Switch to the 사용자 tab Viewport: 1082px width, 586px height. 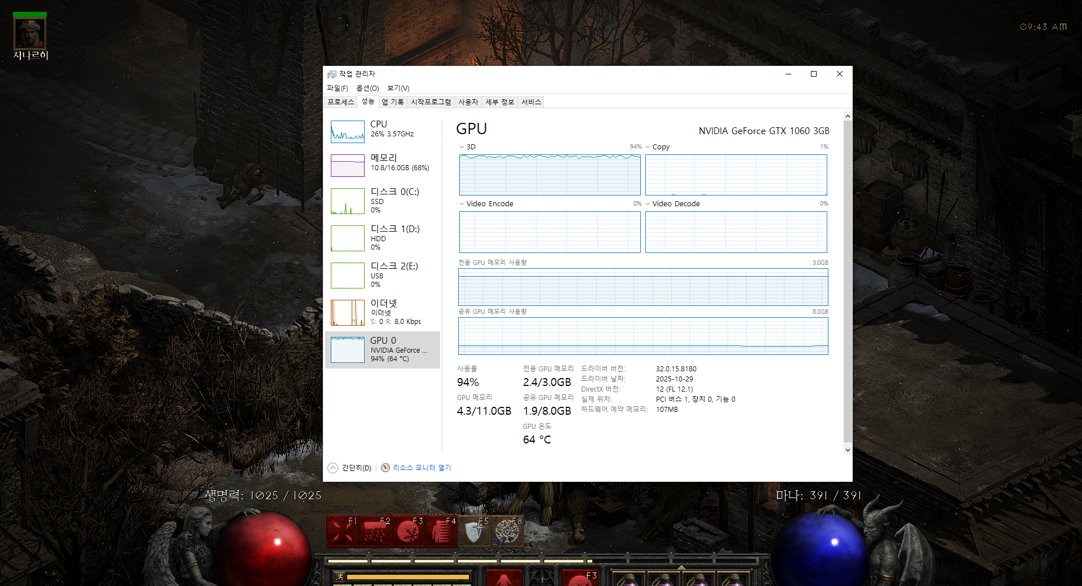(x=468, y=102)
